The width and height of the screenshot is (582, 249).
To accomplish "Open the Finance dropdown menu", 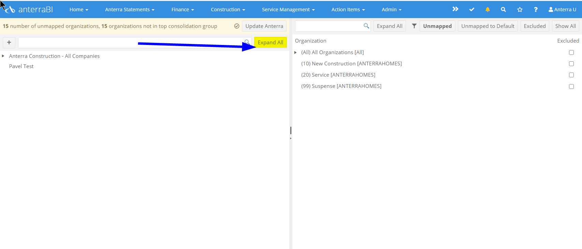I will pyautogui.click(x=183, y=10).
